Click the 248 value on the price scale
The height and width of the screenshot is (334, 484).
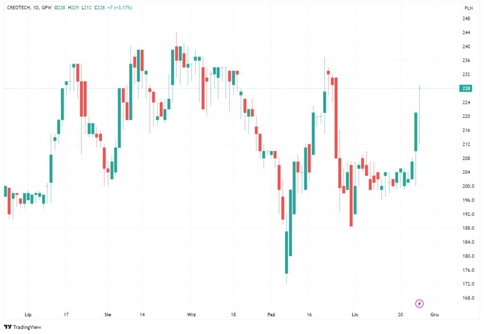(x=466, y=18)
